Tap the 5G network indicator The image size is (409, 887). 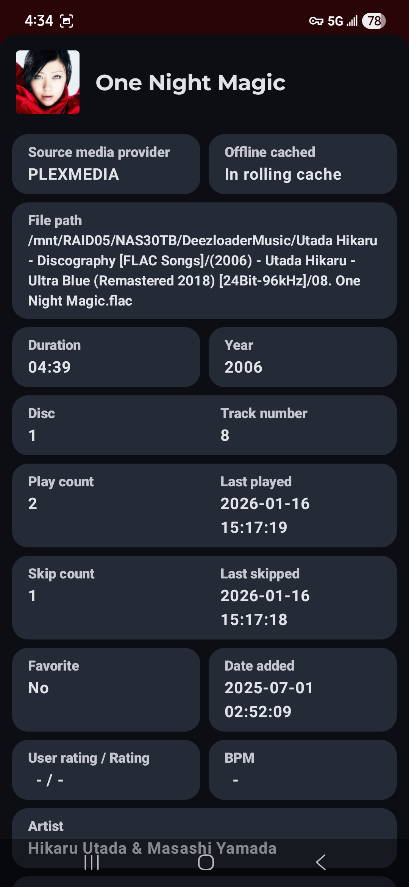pos(335,21)
